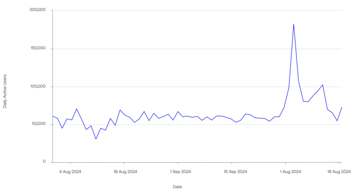Click the 1 Aug 2024 date label
The width and height of the screenshot is (355, 192).
(291, 172)
